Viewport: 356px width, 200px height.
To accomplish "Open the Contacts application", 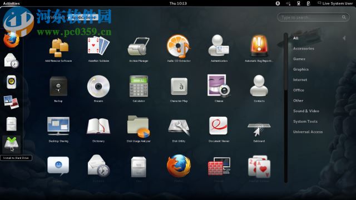I will point(259,86).
